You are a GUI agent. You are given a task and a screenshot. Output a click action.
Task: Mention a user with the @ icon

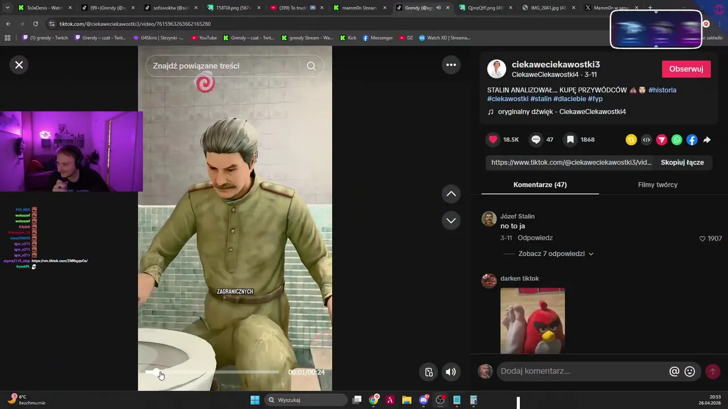pos(674,372)
